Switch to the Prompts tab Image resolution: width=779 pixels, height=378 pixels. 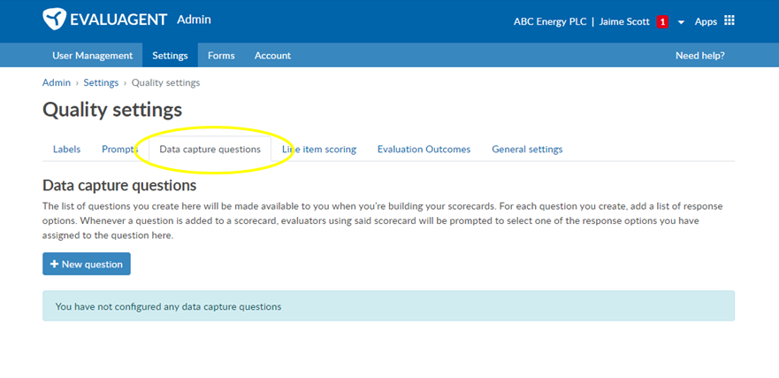[x=119, y=150]
